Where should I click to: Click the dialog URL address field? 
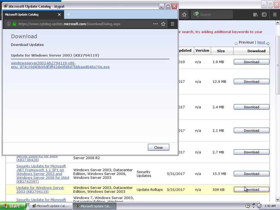point(86,24)
